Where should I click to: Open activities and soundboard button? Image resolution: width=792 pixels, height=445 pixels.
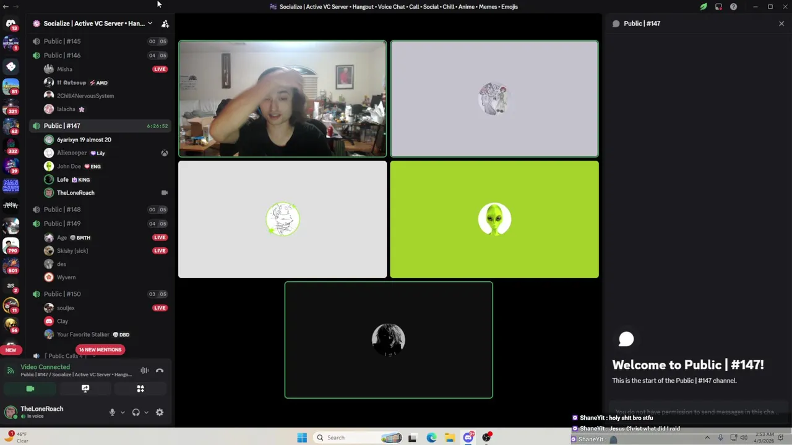point(140,389)
